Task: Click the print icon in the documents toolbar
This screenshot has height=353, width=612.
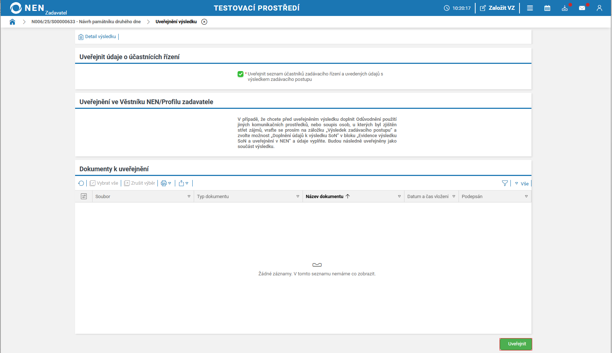Action: [x=164, y=183]
